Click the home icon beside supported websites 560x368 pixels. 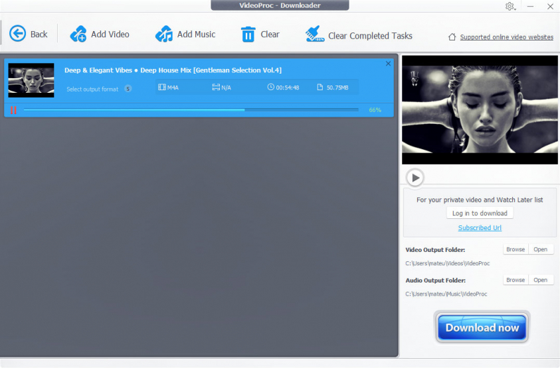point(452,37)
